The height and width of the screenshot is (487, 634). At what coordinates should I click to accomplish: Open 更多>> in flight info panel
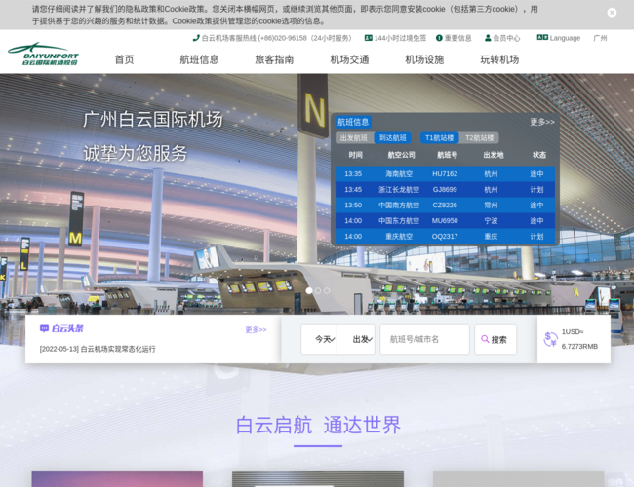pyautogui.click(x=541, y=122)
